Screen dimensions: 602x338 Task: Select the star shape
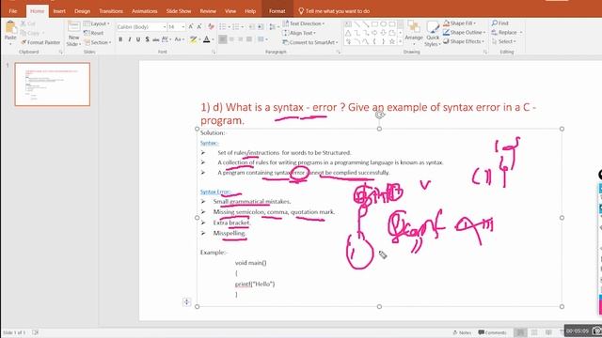392,41
